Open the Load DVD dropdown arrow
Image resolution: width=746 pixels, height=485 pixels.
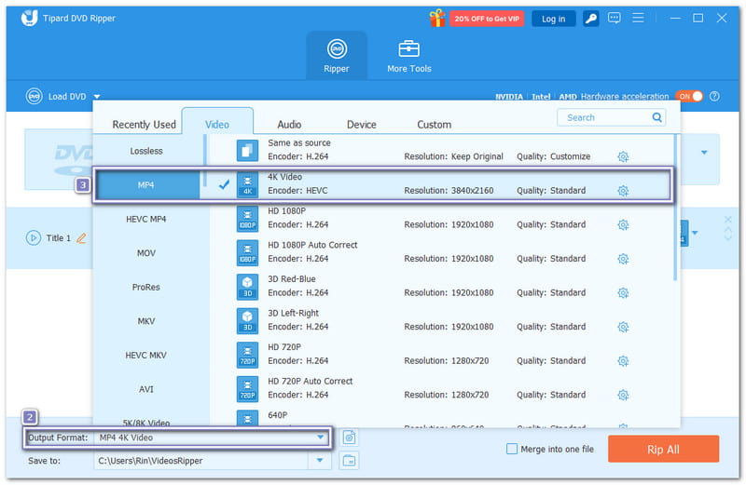point(97,96)
